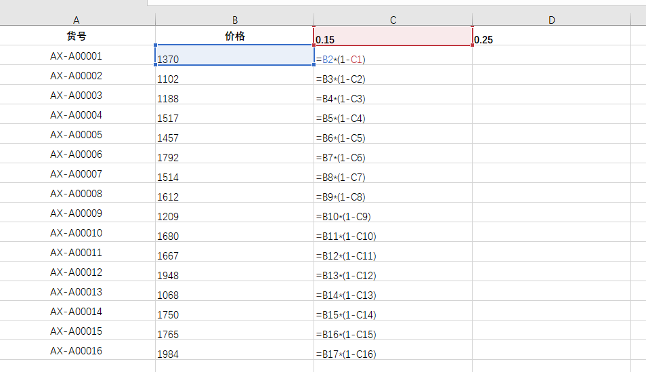Image resolution: width=646 pixels, height=372 pixels.
Task: Select price cell 1514
Action: point(235,173)
